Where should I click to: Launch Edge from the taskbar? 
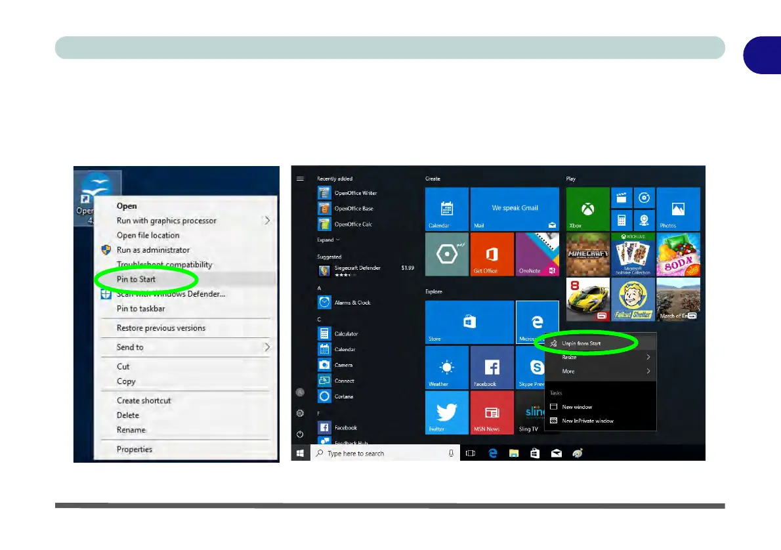[493, 453]
